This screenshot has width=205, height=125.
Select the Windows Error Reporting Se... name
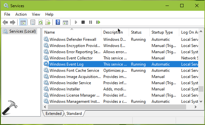(x=75, y=52)
